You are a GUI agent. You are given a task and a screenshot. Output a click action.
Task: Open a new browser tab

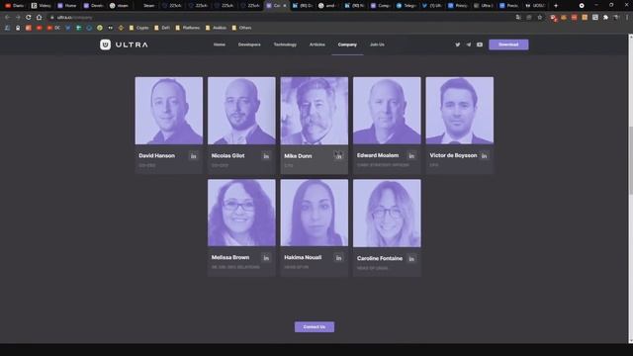[x=556, y=6]
